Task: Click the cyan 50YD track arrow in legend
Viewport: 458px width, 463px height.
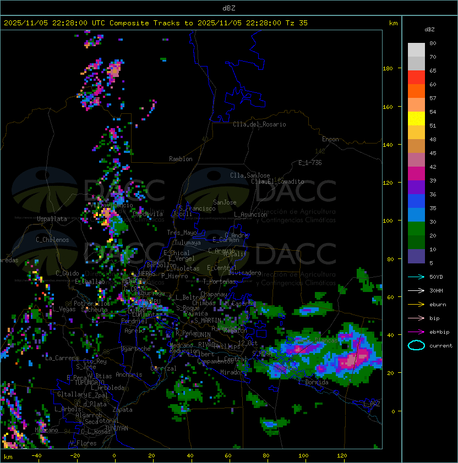Action: (416, 277)
